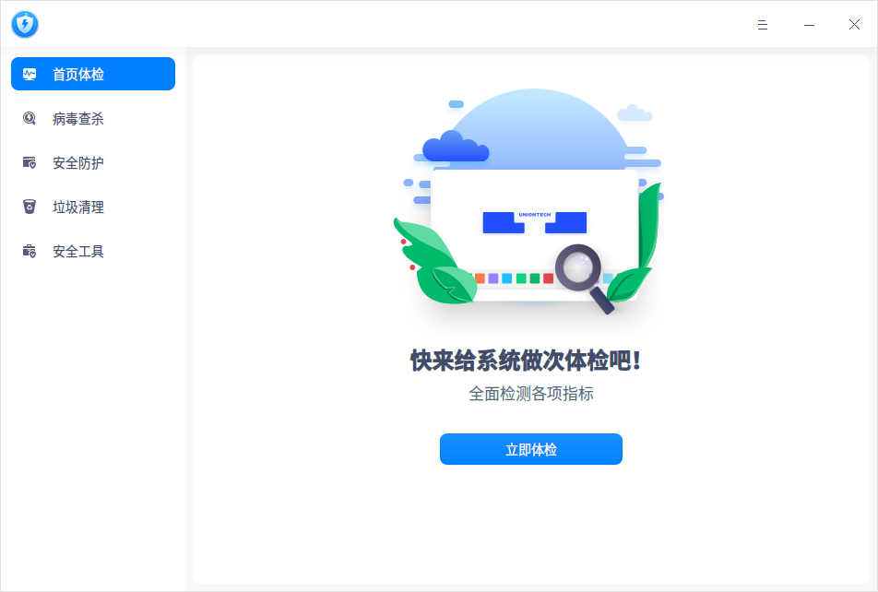878x592 pixels.
Task: Click the 安全工具 toolbox icon
Action: (x=30, y=251)
